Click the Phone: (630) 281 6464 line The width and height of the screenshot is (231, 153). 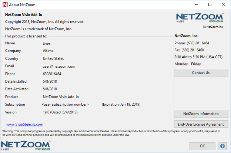pyautogui.click(x=192, y=43)
